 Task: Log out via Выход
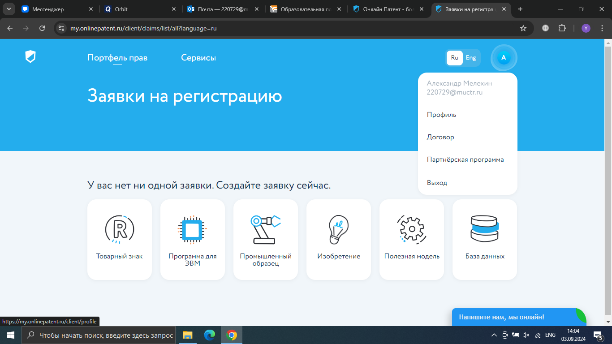coord(437,183)
